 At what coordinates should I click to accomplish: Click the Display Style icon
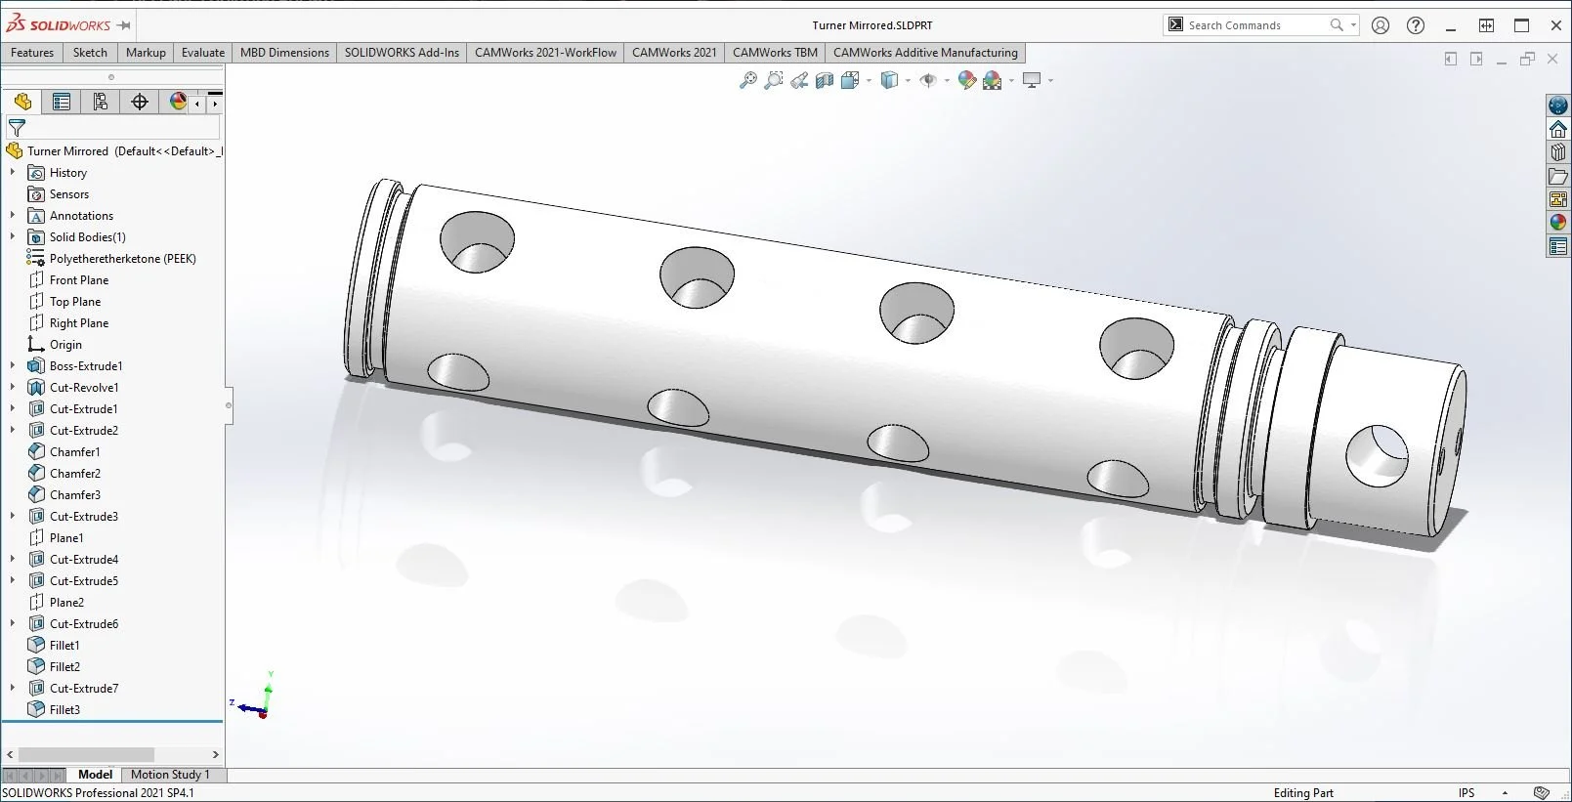pyautogui.click(x=889, y=80)
